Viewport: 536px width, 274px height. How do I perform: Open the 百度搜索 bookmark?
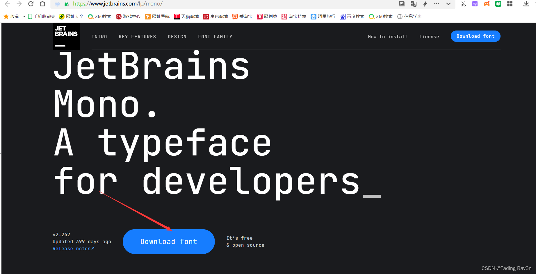pyautogui.click(x=352, y=17)
